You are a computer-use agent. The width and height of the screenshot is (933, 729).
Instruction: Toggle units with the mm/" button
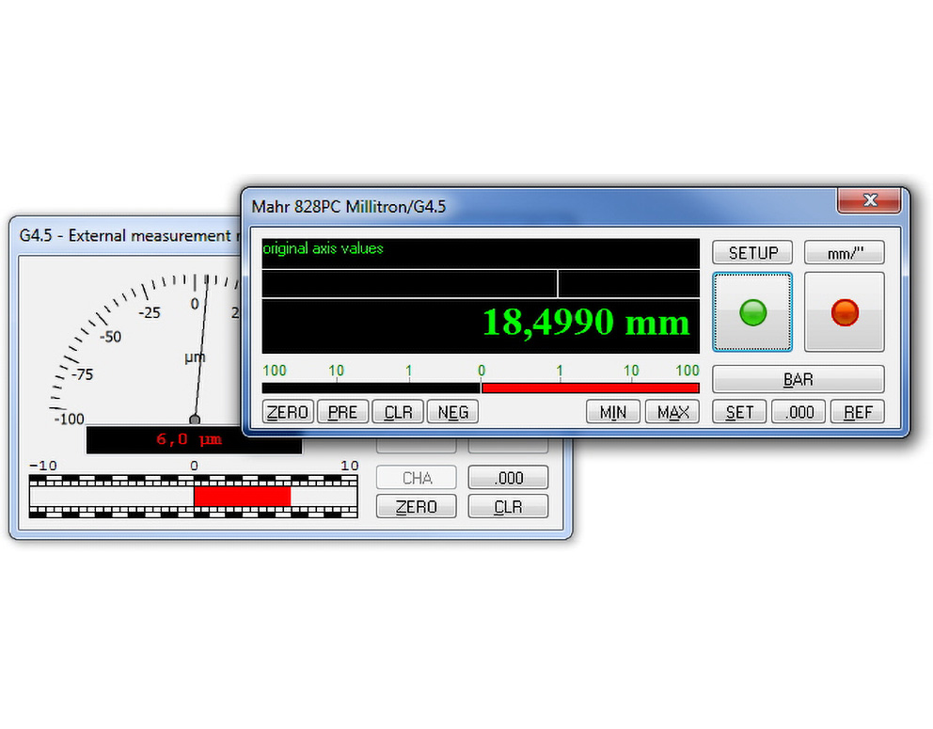[x=845, y=253]
